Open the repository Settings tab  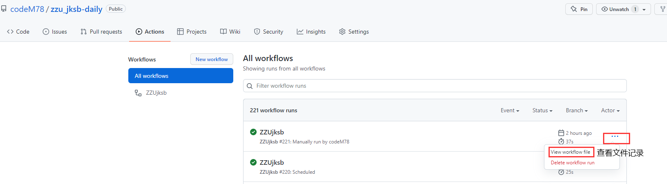[x=354, y=32]
